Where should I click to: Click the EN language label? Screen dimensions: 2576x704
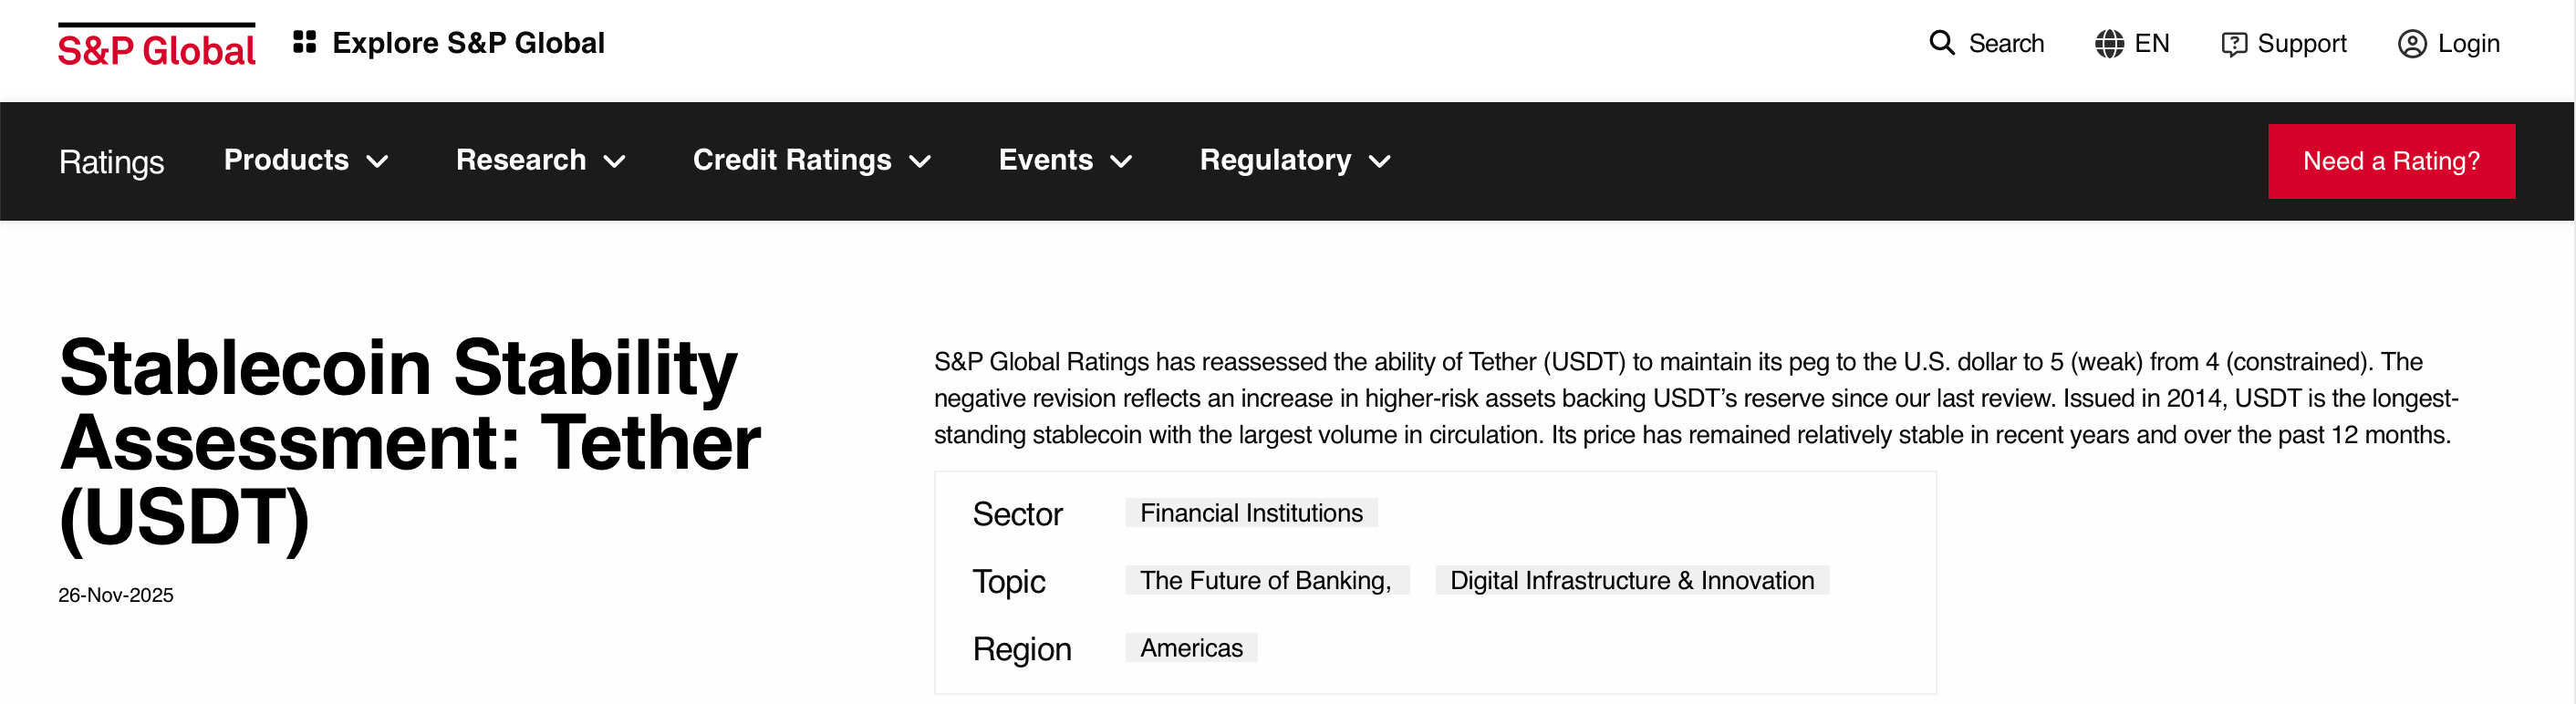[x=2151, y=44]
